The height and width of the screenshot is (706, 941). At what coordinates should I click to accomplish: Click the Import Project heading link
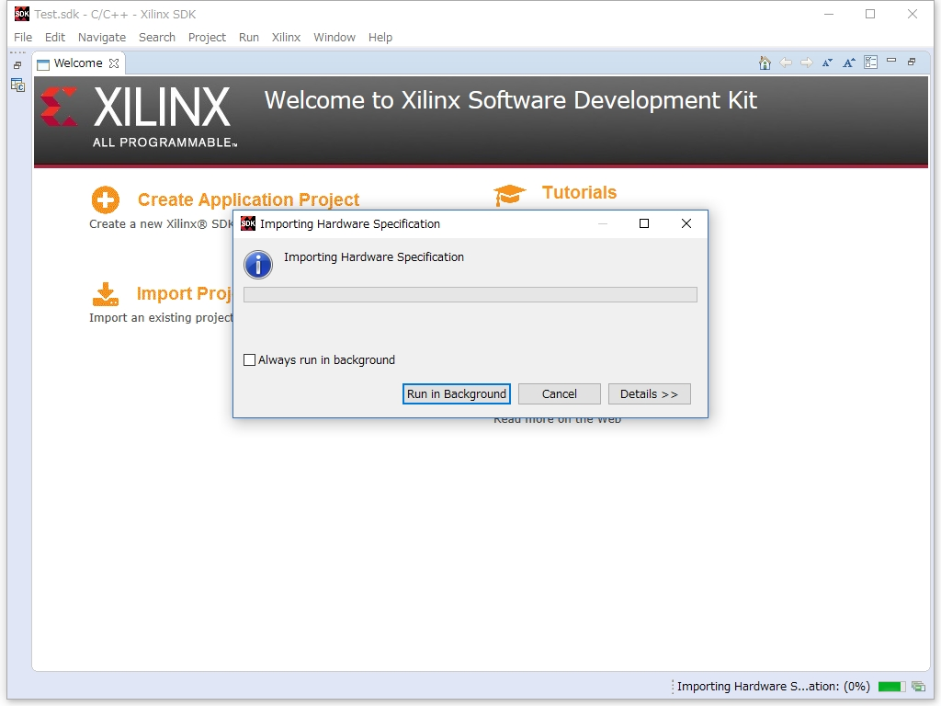tap(184, 293)
